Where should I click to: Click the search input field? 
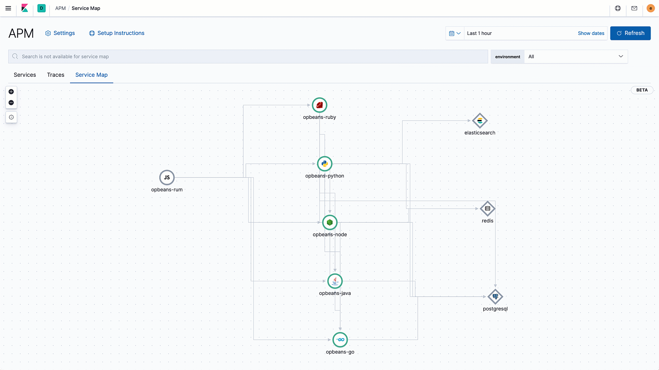(248, 56)
